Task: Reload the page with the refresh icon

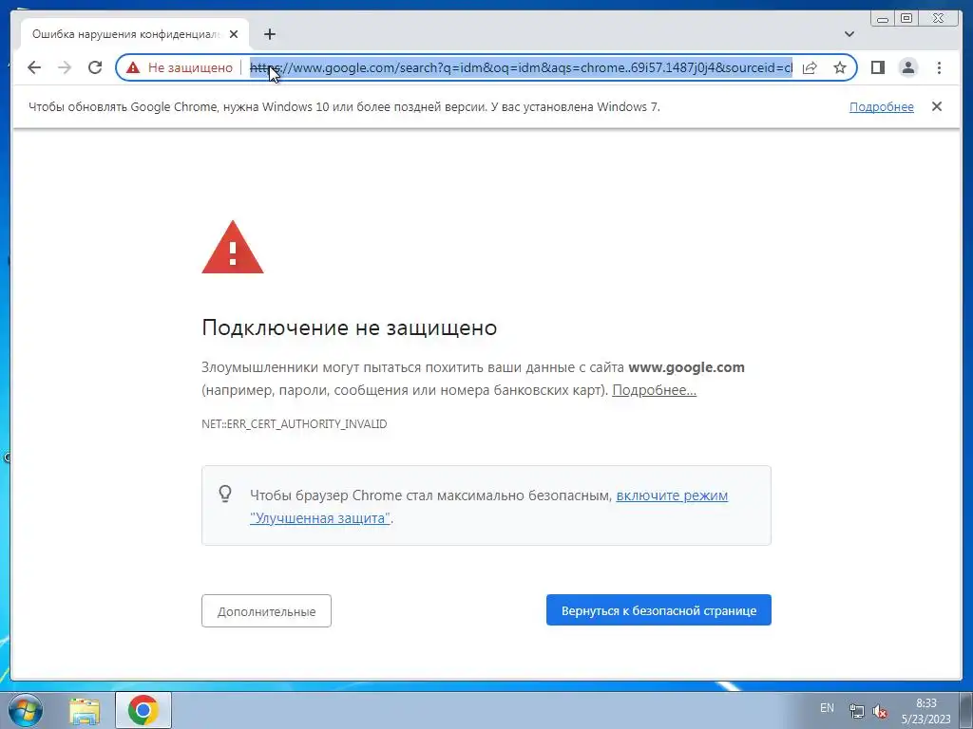Action: [x=95, y=67]
